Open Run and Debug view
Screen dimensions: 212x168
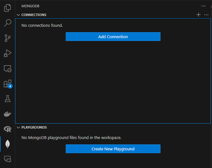point(8,53)
